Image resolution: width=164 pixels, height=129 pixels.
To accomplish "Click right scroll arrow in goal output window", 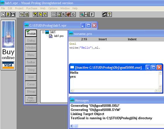I will [156, 91].
